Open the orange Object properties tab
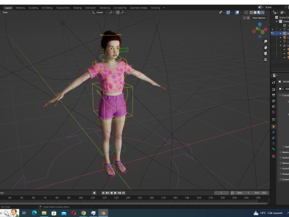This screenshot has width=289, height=217. click(273, 127)
